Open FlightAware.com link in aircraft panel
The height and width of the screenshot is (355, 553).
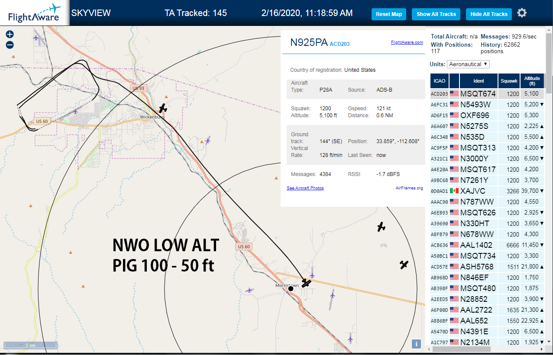click(407, 42)
